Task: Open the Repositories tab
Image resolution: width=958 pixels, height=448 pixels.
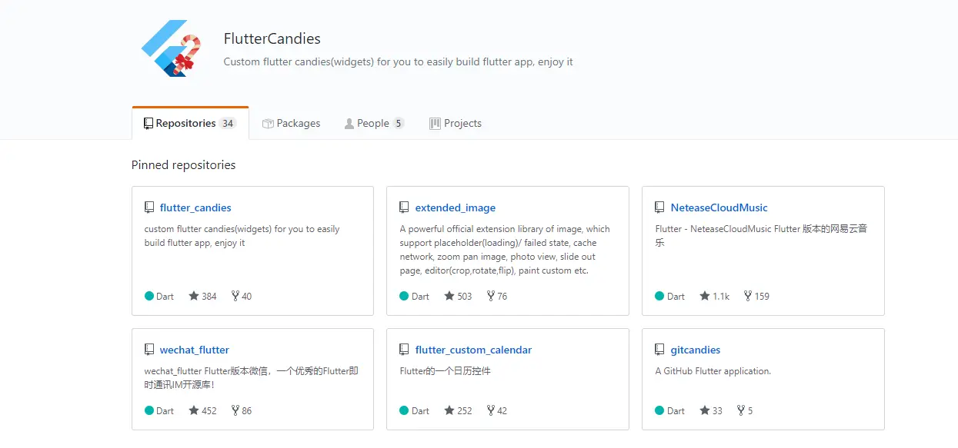Action: (x=189, y=123)
